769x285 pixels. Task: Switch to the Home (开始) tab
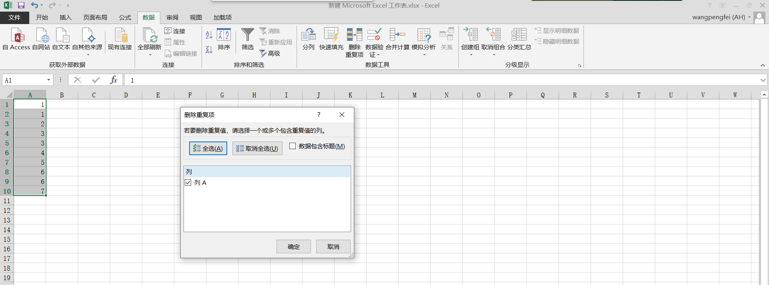pyautogui.click(x=42, y=18)
